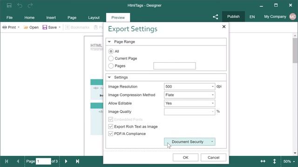
Task: Open the Image Quality dropdown
Action: point(190,111)
